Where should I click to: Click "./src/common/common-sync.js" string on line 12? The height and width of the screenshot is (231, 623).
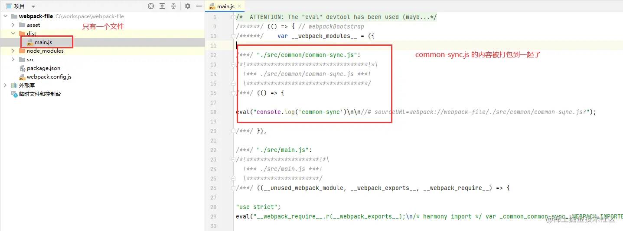(x=307, y=55)
